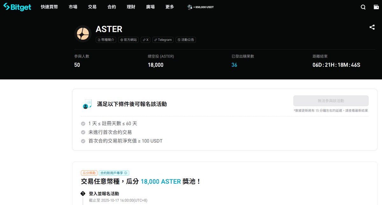Viewport: 382px width, 205px height.
Task: Click the 1 天 ≤ 註冊天數 ≤ 60 天 condition text
Action: pyautogui.click(x=113, y=123)
